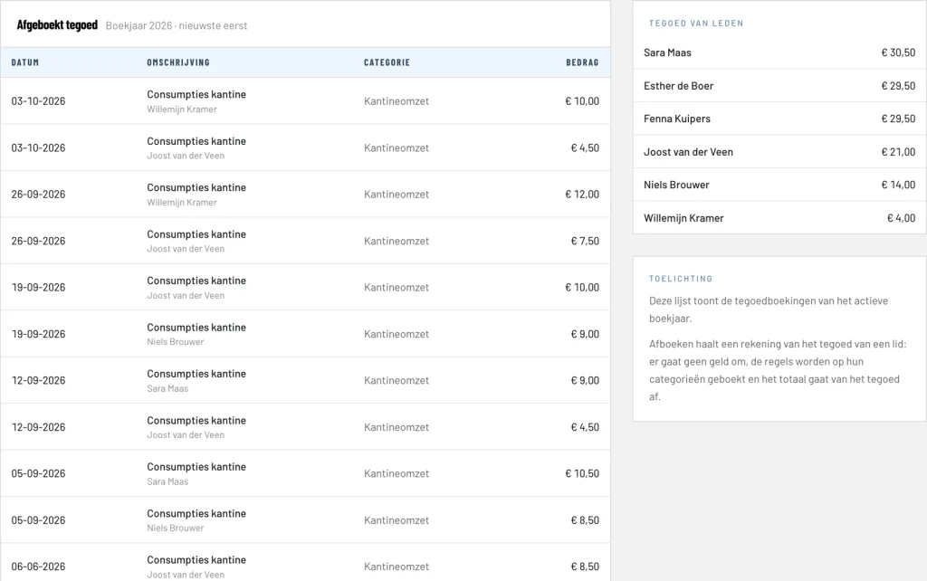Viewport: 927px width, 581px height.
Task: Click Joost van der Veen in Tegoed van leden
Action: click(688, 152)
